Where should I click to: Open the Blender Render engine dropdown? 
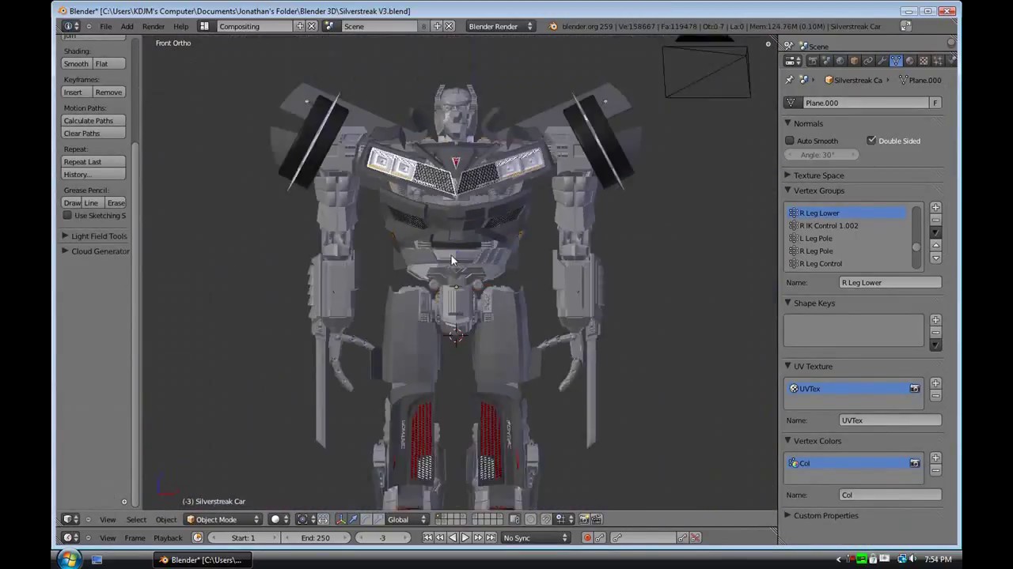point(500,26)
